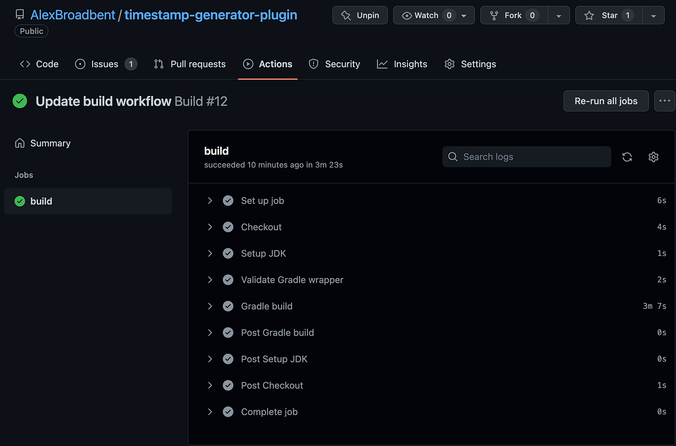This screenshot has height=446, width=676.
Task: Open the Settings tab
Action: click(x=470, y=64)
